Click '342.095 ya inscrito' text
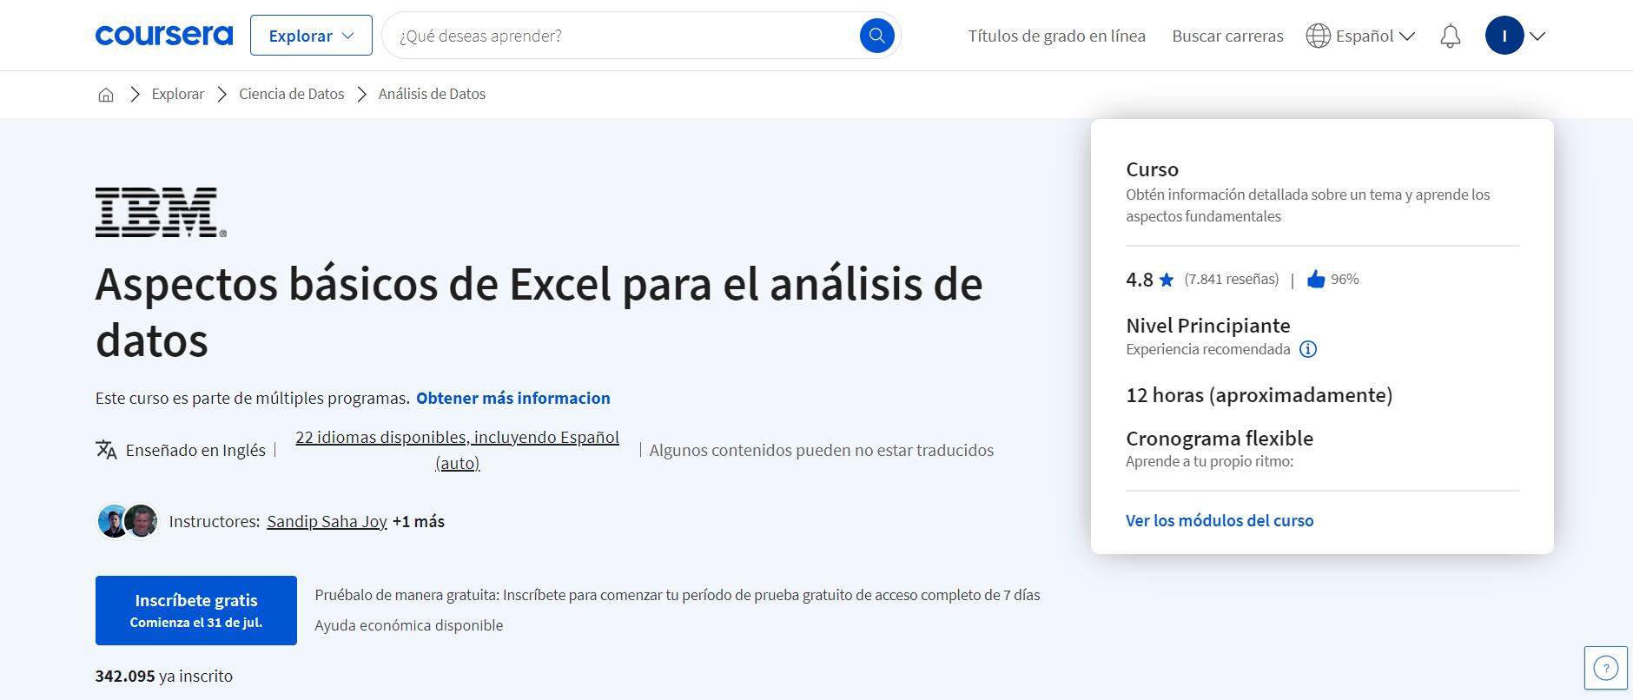1633x700 pixels. [164, 676]
